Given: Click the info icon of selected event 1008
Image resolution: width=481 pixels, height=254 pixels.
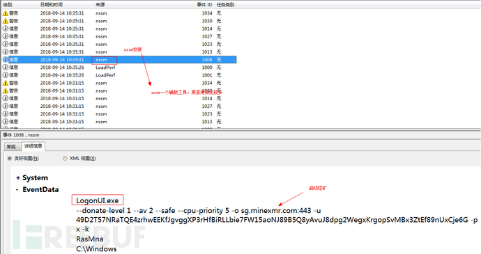Looking at the screenshot, I should click(x=6, y=59).
